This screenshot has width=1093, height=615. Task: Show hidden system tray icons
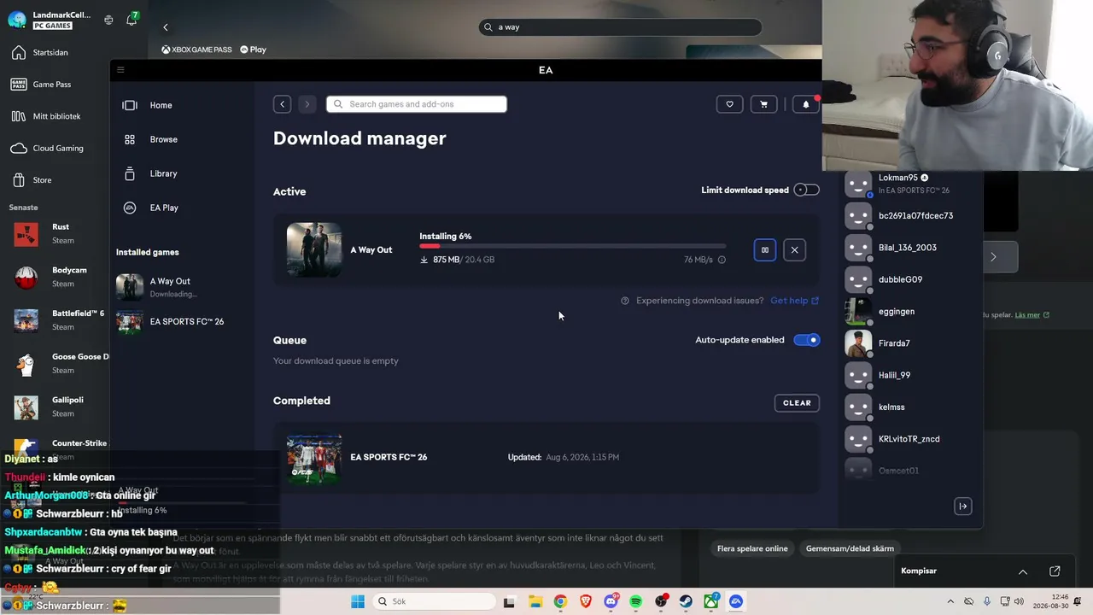(950, 601)
